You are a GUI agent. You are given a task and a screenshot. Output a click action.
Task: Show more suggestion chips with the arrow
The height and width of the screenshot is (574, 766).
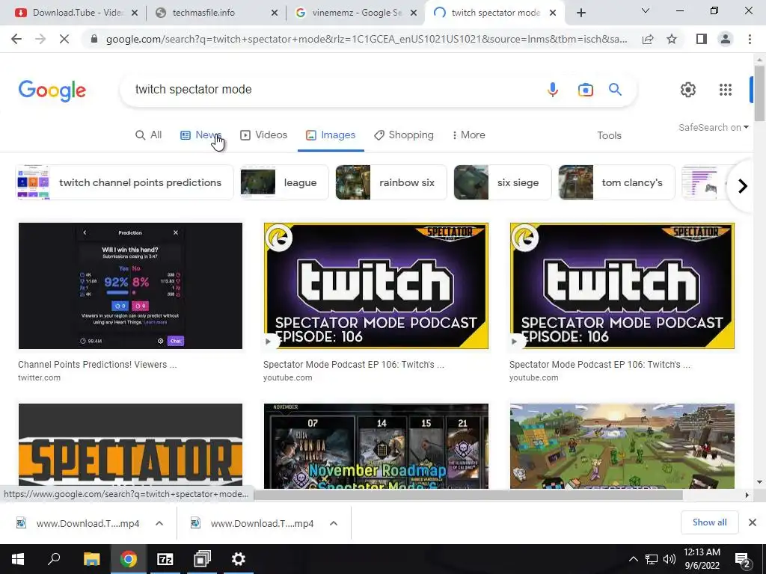pyautogui.click(x=742, y=186)
